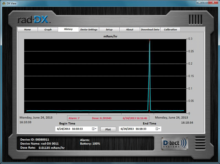The image size is (220, 164).
Task: Close the DX View window
Action: coord(213,2)
